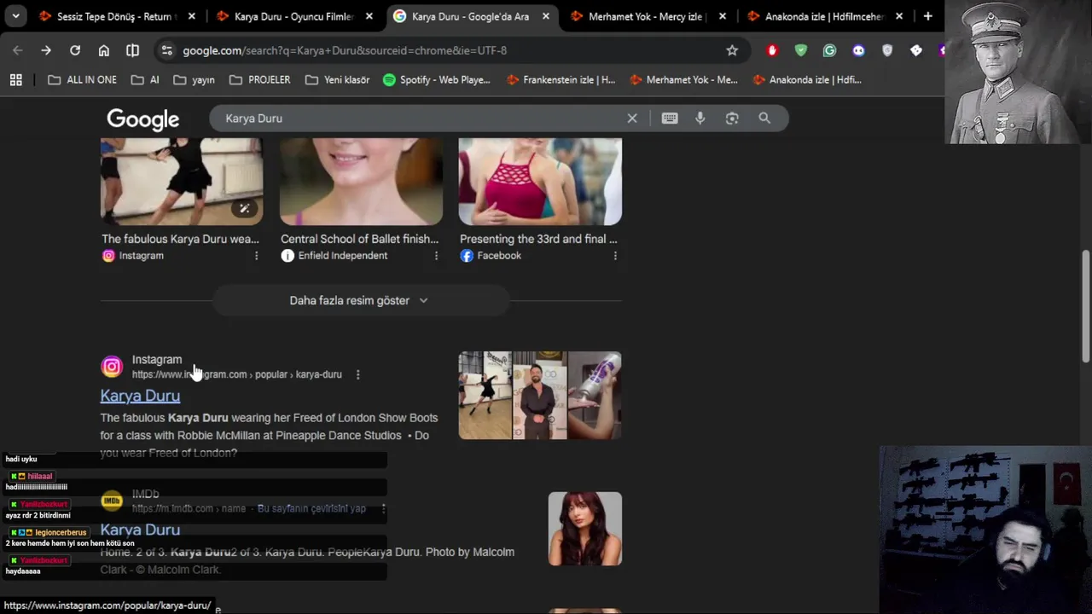Close the Sessiz Tepe Dönüş tab
Image resolution: width=1092 pixels, height=614 pixels.
(191, 16)
